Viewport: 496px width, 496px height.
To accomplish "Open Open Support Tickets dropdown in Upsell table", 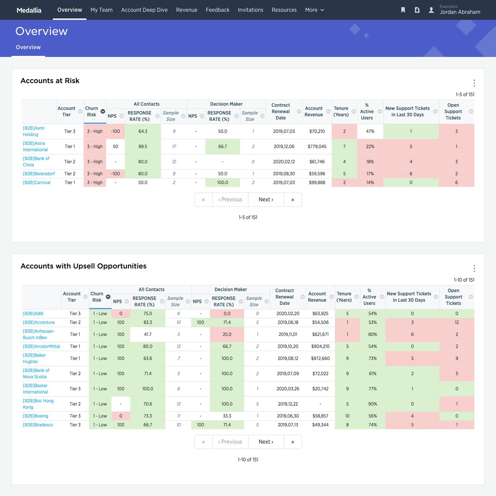I will click(471, 297).
